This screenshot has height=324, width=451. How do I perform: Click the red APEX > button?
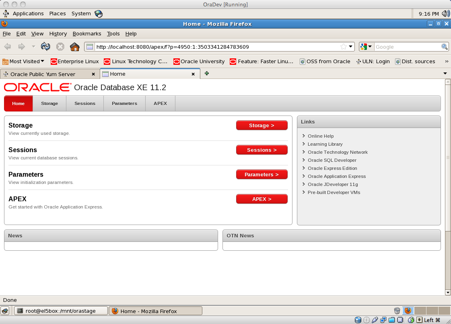coord(262,199)
